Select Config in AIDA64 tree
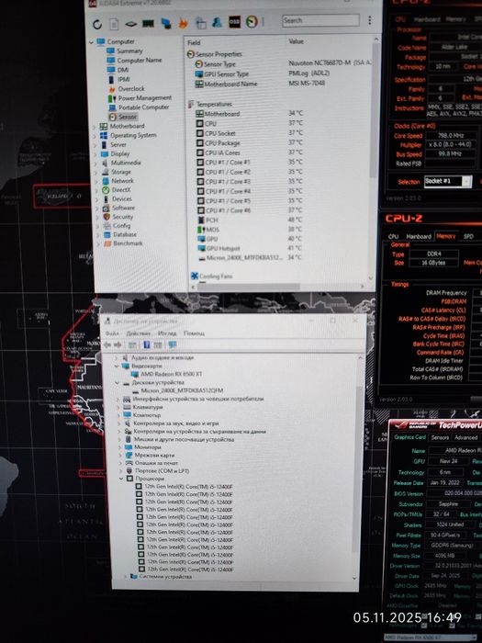Image resolution: width=482 pixels, height=643 pixels. coord(122,226)
